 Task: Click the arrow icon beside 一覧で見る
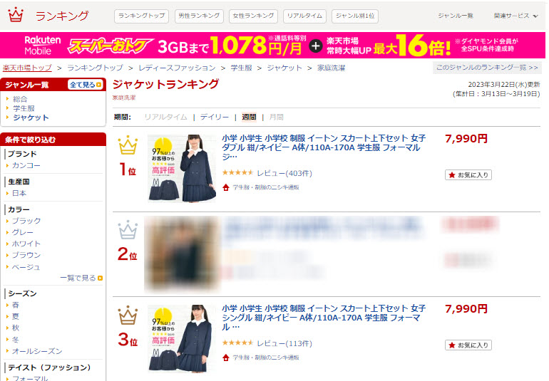click(100, 278)
